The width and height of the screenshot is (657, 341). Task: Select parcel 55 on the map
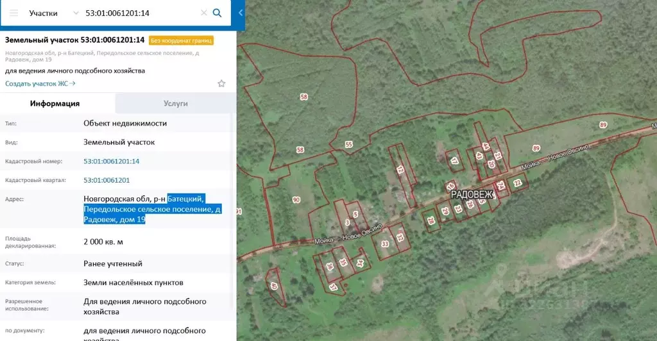click(x=348, y=145)
